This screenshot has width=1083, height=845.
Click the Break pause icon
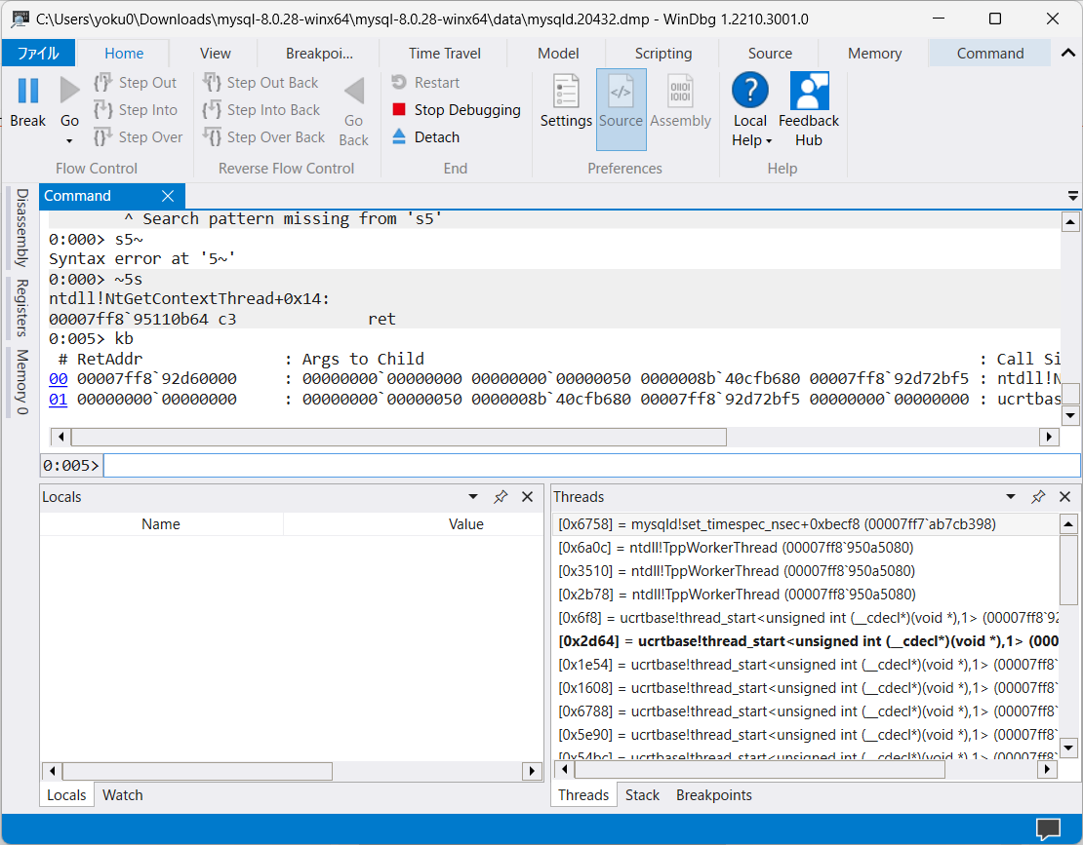(27, 91)
